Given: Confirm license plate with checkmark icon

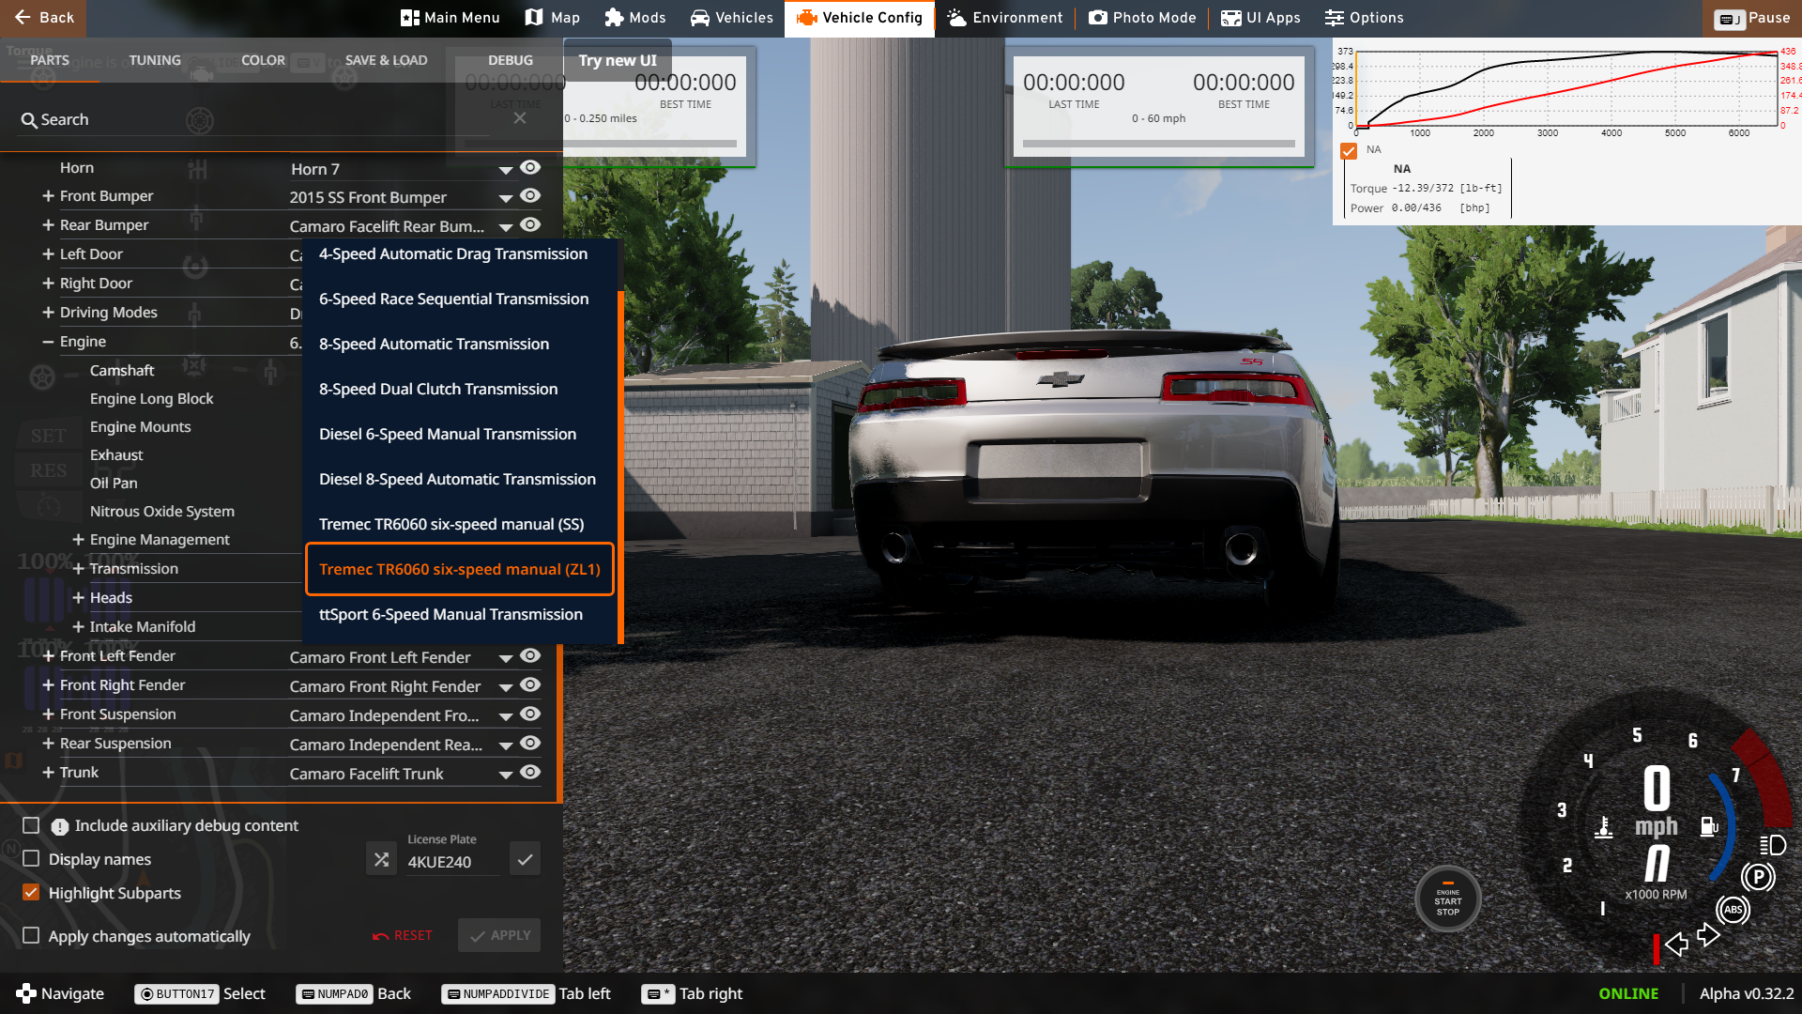Looking at the screenshot, I should coord(525,859).
